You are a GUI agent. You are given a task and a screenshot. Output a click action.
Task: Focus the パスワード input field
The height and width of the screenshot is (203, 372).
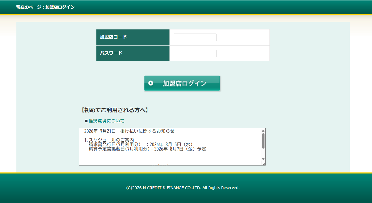[195, 53]
